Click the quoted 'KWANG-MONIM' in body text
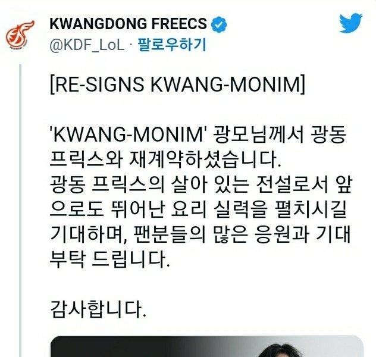The width and height of the screenshot is (376, 357). [129, 134]
